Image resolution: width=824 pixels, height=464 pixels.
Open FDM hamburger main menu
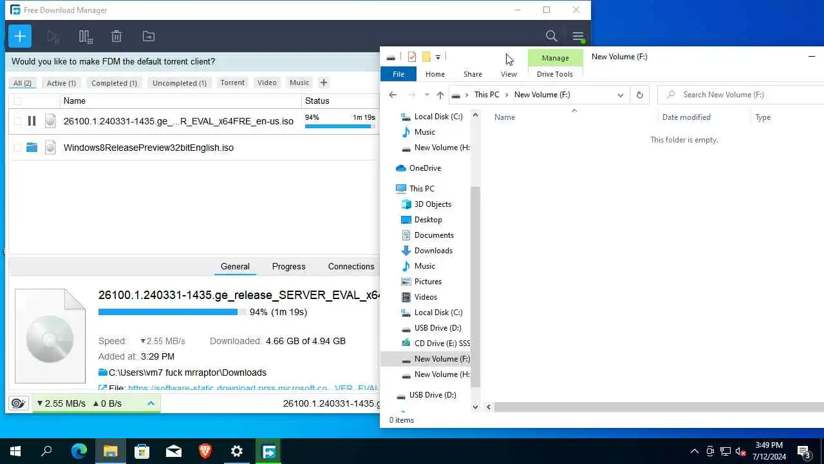coord(577,37)
